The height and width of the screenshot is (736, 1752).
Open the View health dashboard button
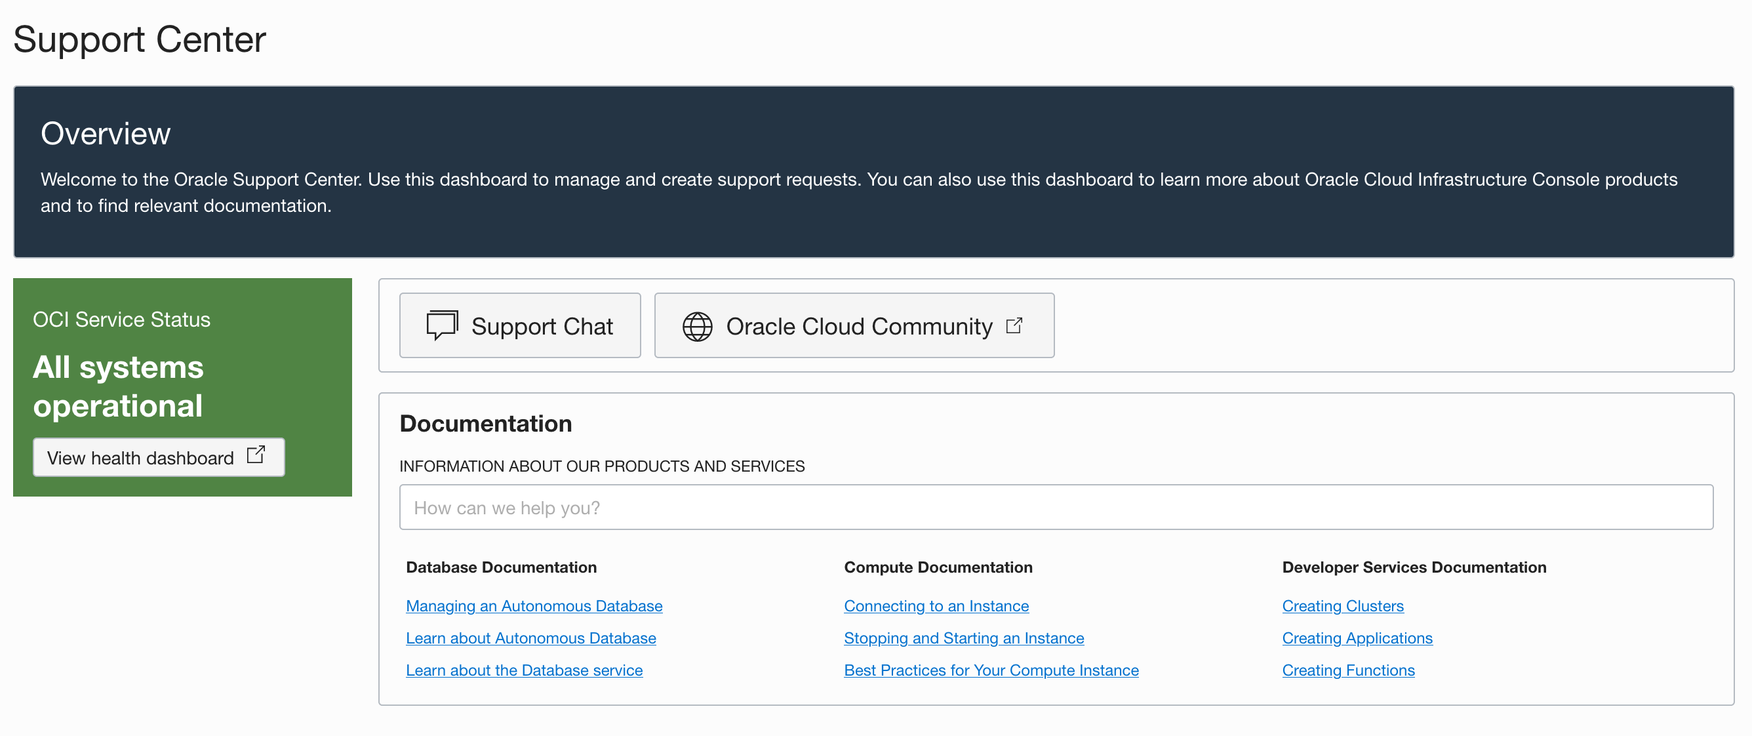[x=159, y=457]
